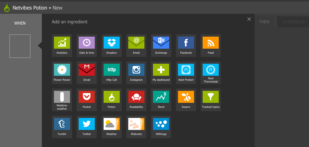Add the Twitter ingredient
The image size is (309, 147).
pos(87,127)
